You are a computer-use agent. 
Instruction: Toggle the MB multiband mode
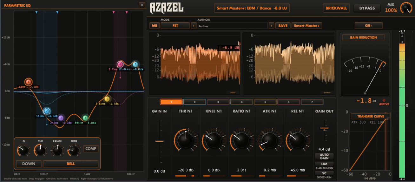(155, 26)
